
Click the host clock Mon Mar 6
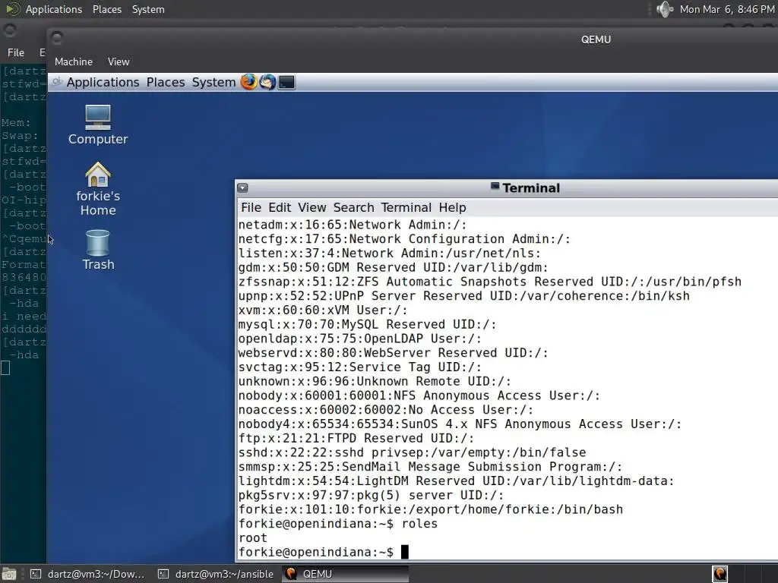pos(727,9)
